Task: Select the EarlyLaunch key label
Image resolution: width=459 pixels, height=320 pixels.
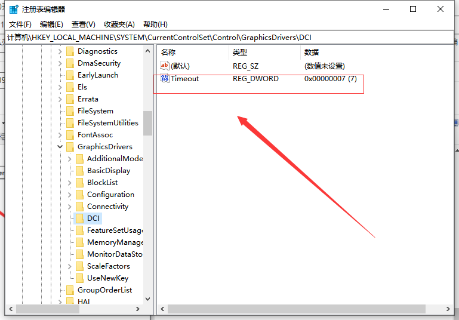Action: 98,75
